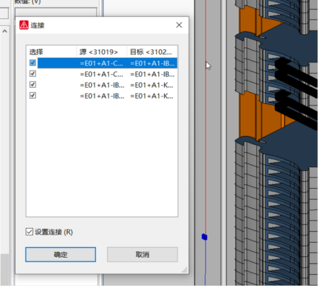The width and height of the screenshot is (318, 286).
Task: Select the fourth connection row target entry
Action: (152, 96)
